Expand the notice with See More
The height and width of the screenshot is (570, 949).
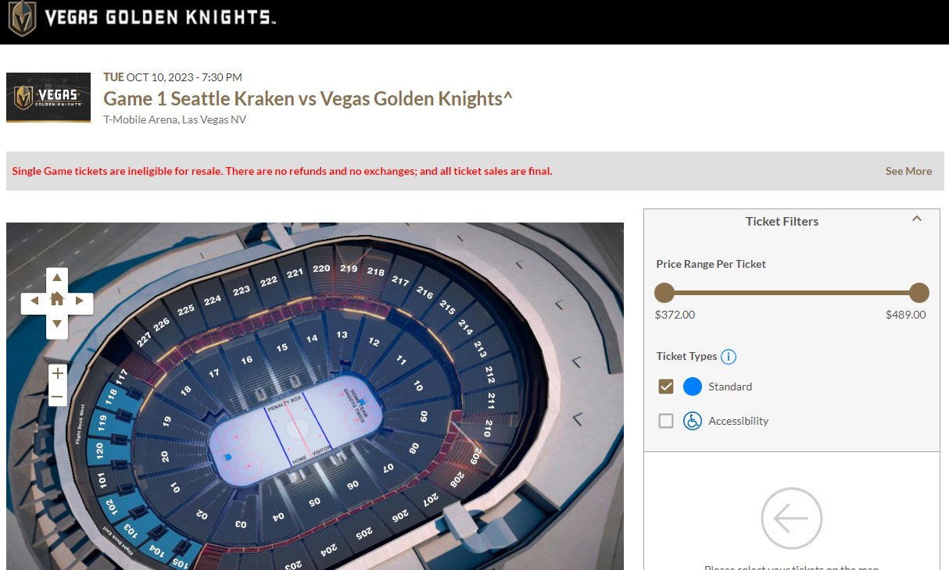[908, 171]
